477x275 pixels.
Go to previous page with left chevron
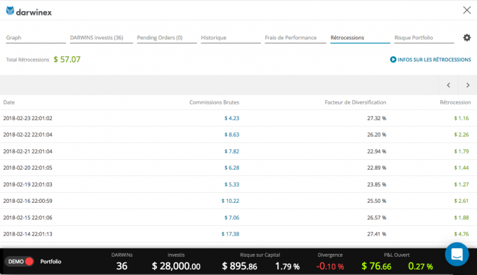click(448, 85)
